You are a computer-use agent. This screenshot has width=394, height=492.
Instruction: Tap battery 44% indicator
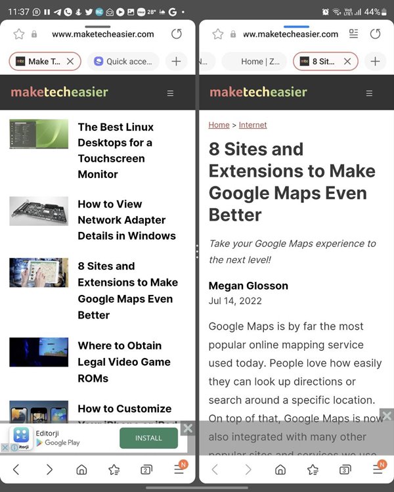[376, 12]
